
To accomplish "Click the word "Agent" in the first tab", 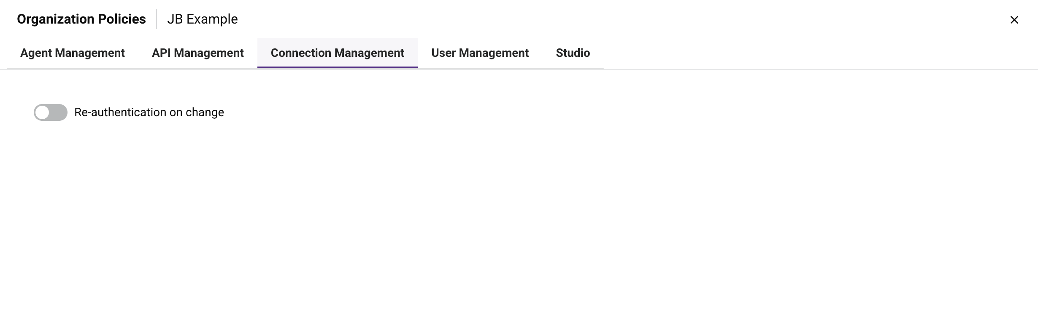I will tap(36, 53).
